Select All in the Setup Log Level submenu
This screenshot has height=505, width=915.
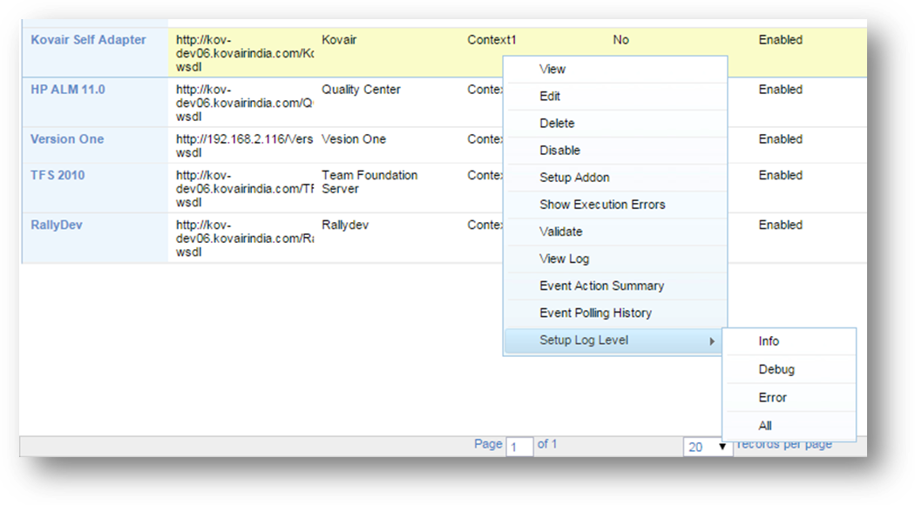point(764,425)
